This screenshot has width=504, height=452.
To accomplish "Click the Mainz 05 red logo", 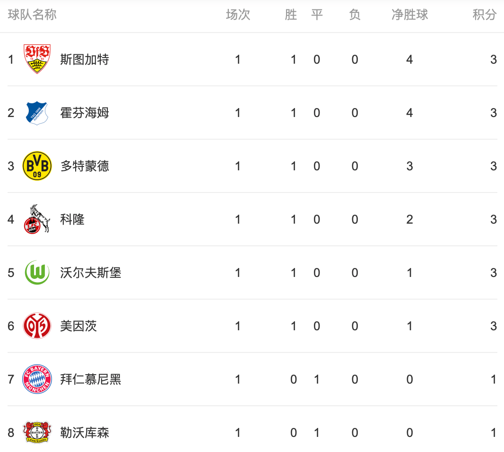I will (x=37, y=326).
